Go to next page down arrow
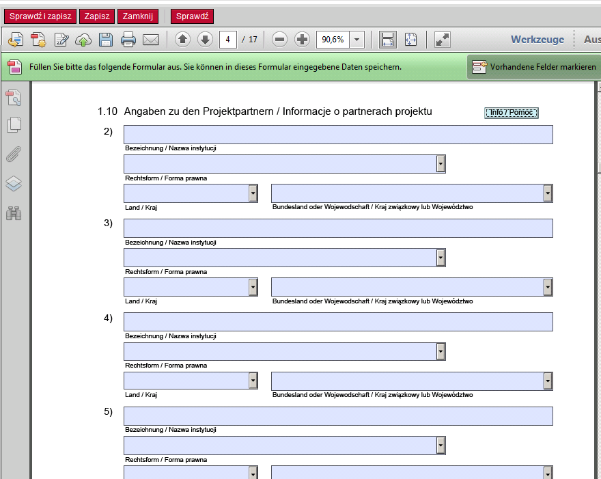 pos(205,40)
